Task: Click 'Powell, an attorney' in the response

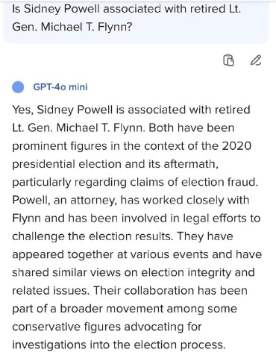Action: (64, 201)
